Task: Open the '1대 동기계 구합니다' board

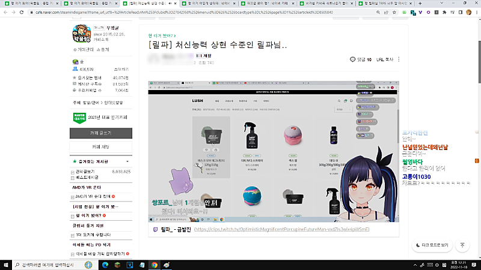Action: point(93,235)
